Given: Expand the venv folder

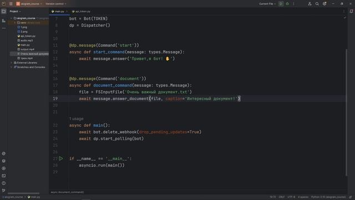Looking at the screenshot, I should (x=15, y=23).
